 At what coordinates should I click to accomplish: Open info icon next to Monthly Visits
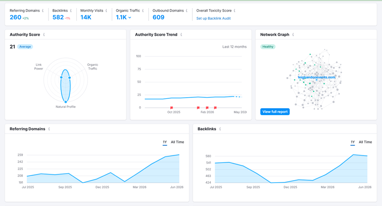point(106,10)
